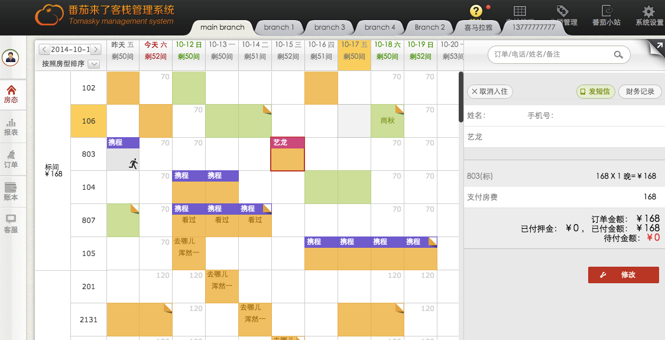Select the 携程 booking in room 104 on 10-13
This screenshot has width=665, height=340.
tap(222, 187)
